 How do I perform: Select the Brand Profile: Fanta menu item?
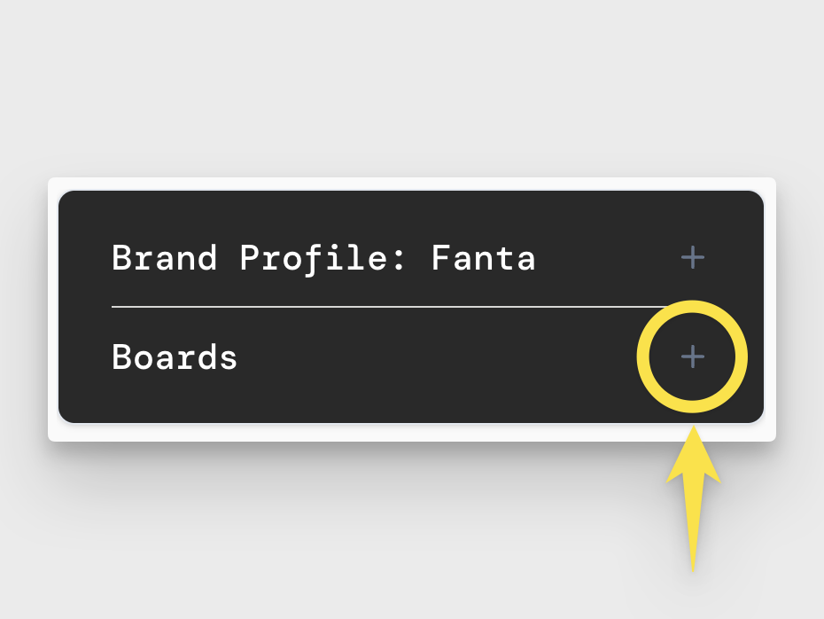click(x=323, y=258)
